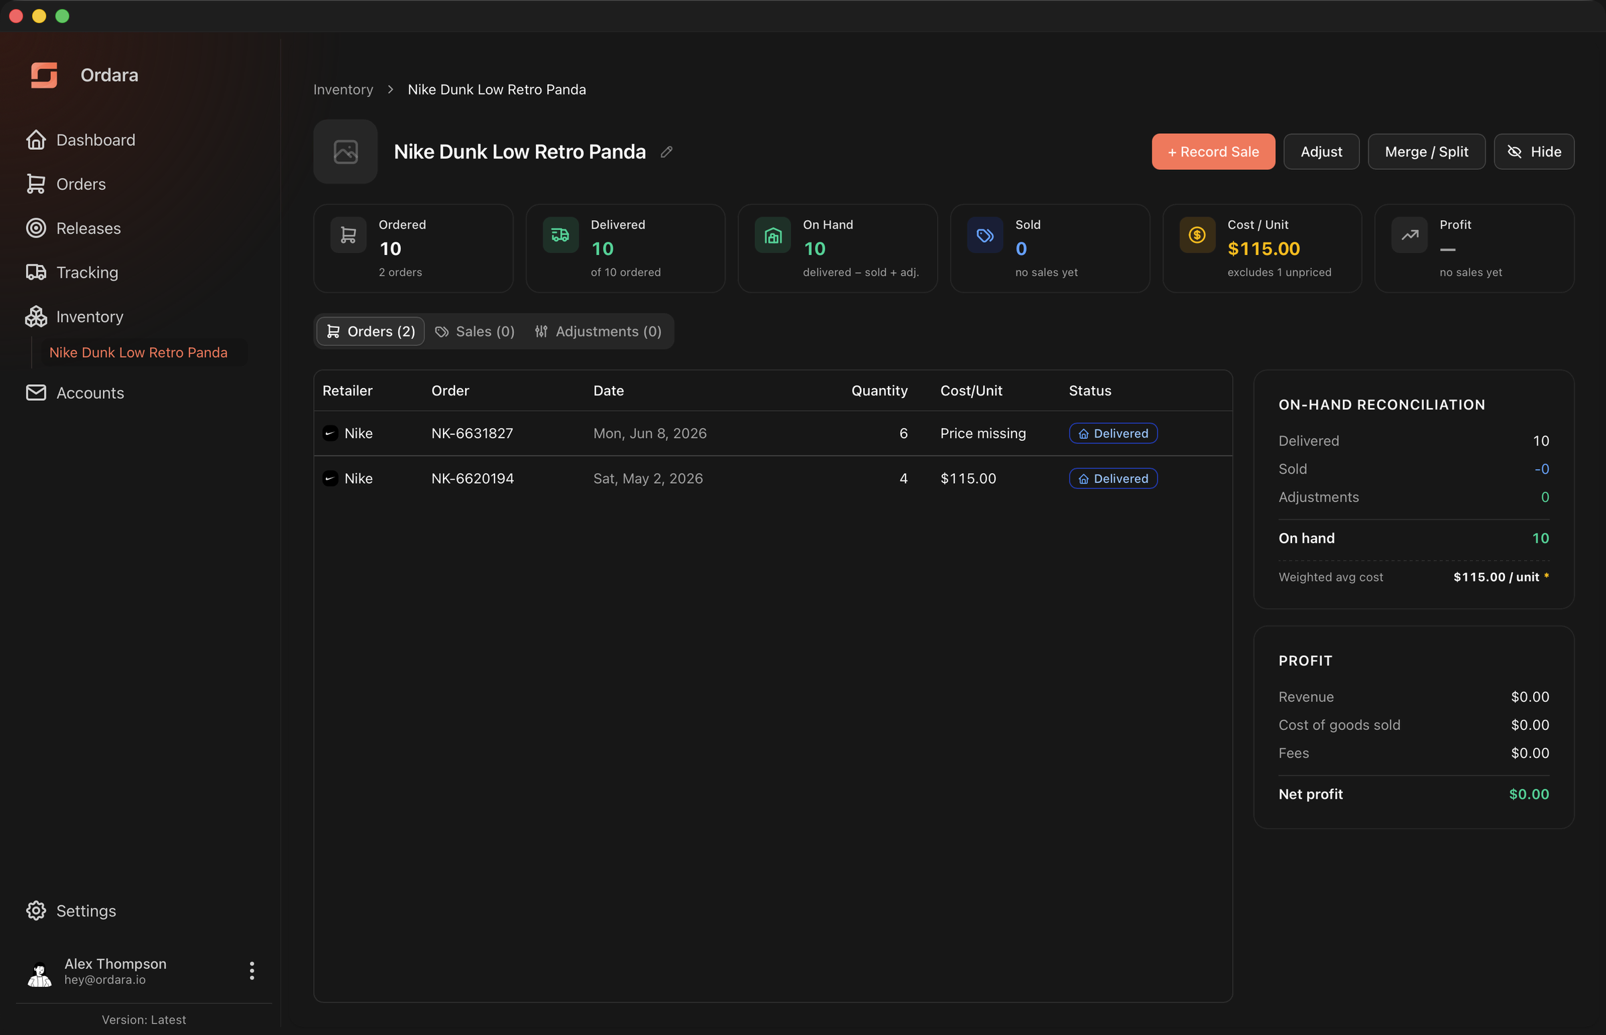Click the Record Sale button
This screenshot has height=1035, width=1606.
pos(1213,152)
